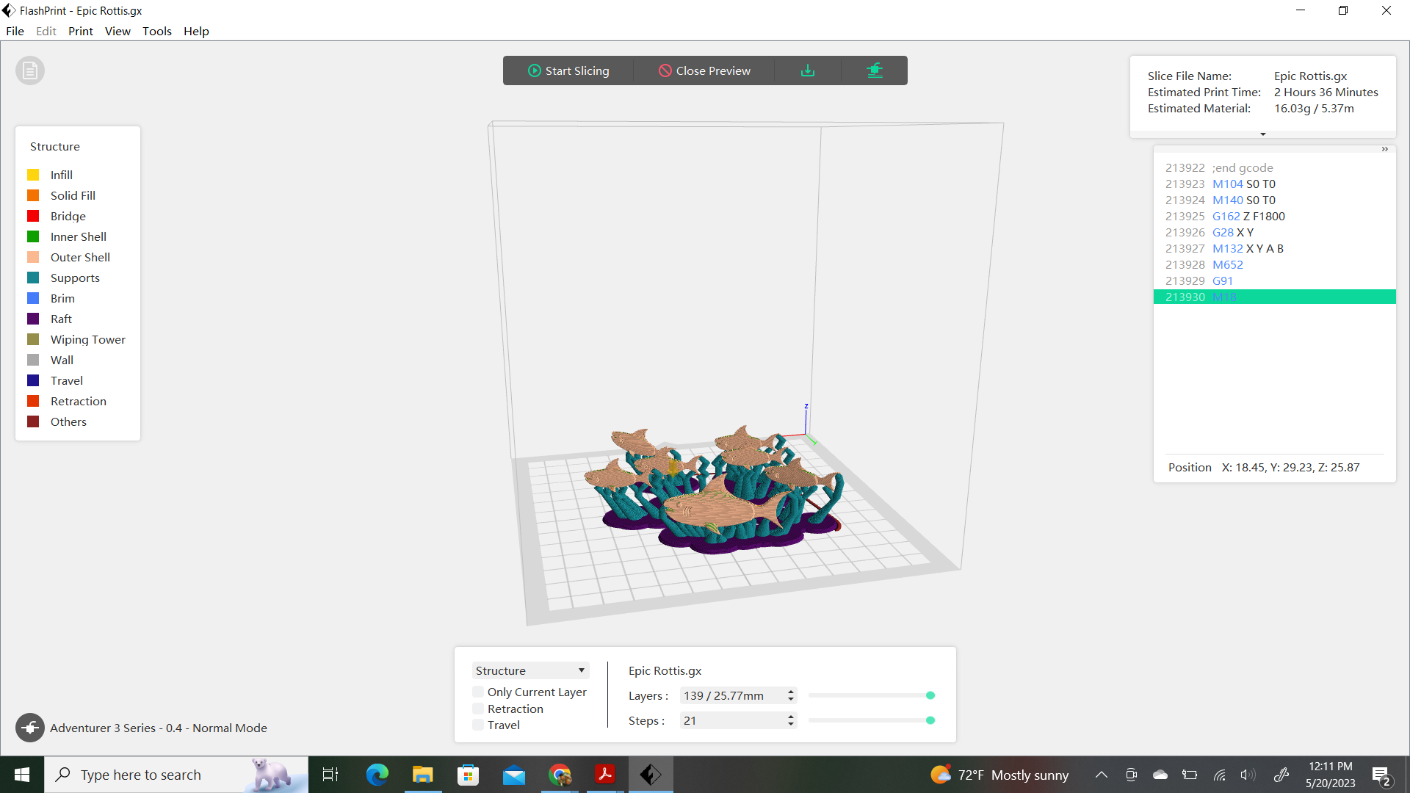
Task: Select gcode line 213925 G162 Z F1800
Action: point(1274,216)
